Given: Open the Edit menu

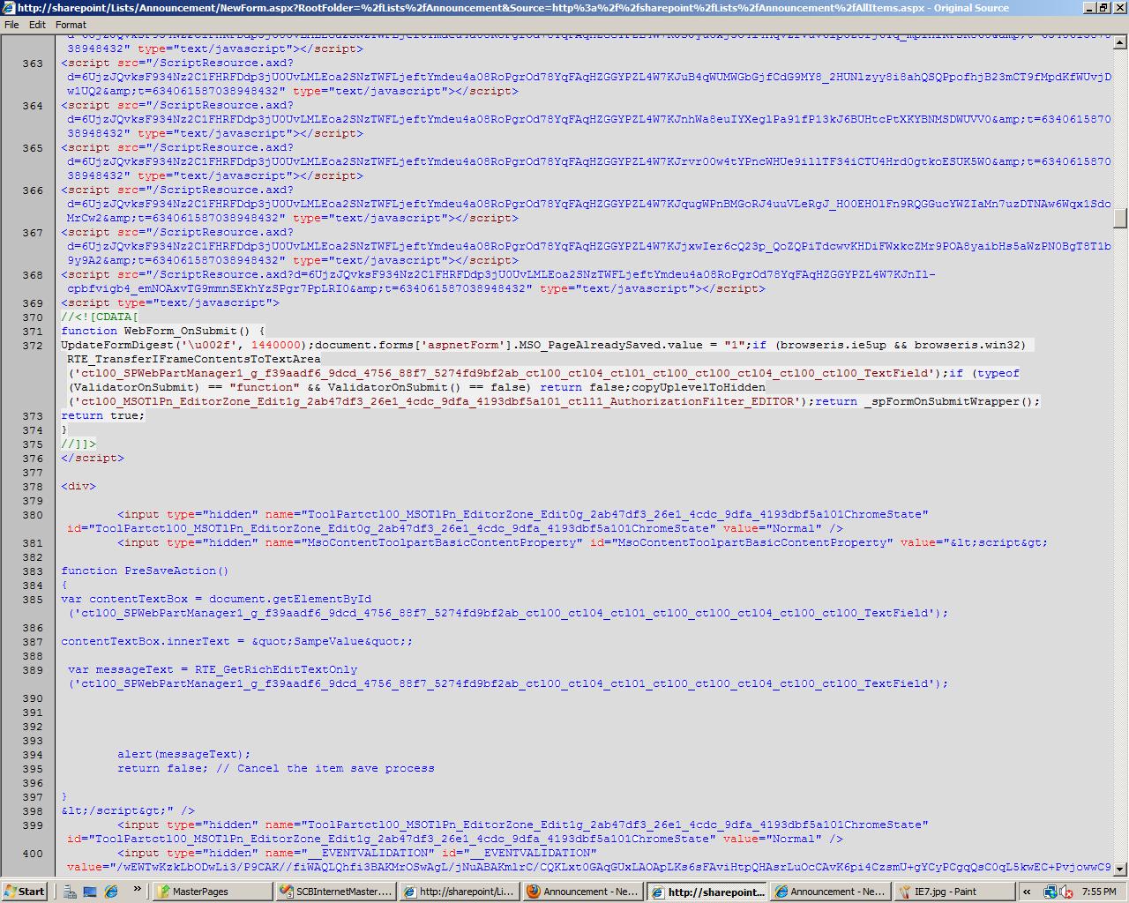Looking at the screenshot, I should 37,25.
